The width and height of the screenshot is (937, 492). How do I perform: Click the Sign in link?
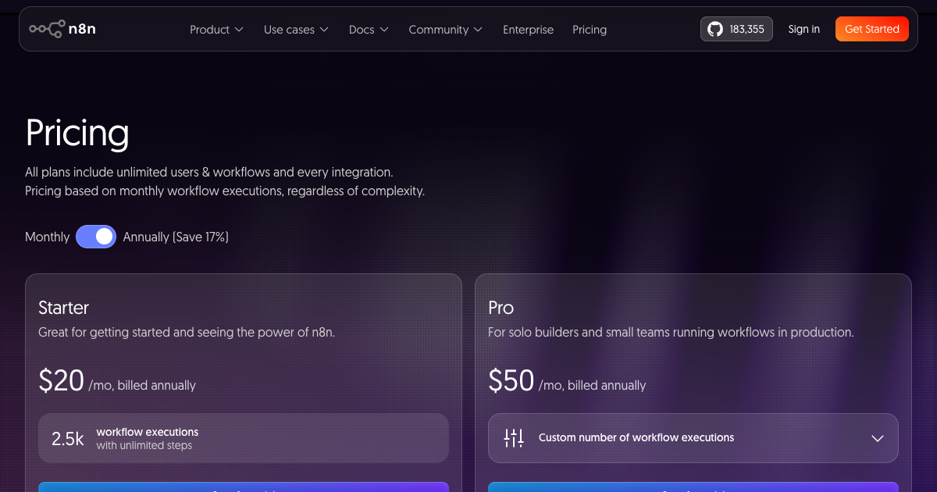coord(803,29)
